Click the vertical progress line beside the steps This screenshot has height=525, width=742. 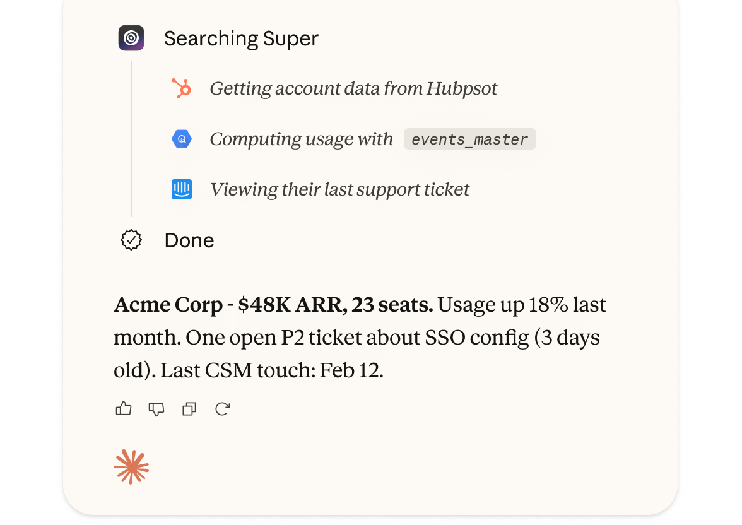click(131, 139)
